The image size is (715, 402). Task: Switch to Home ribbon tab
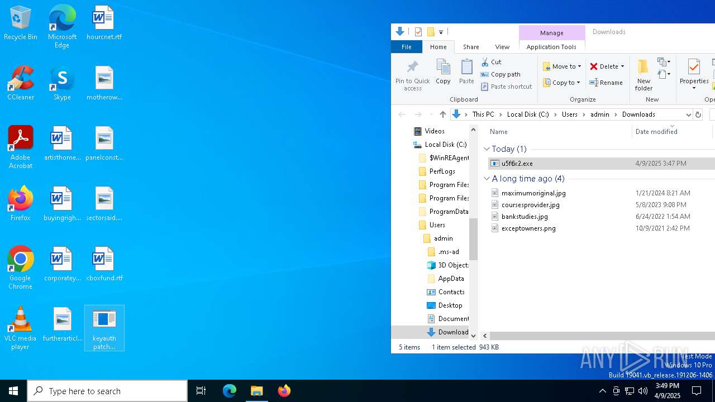coord(438,47)
